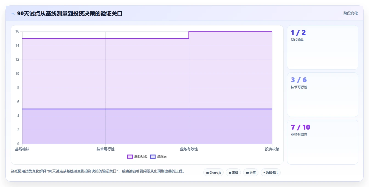The width and height of the screenshot is (369, 187).
Task: Click the 进度 chip
Action: [x=251, y=173]
